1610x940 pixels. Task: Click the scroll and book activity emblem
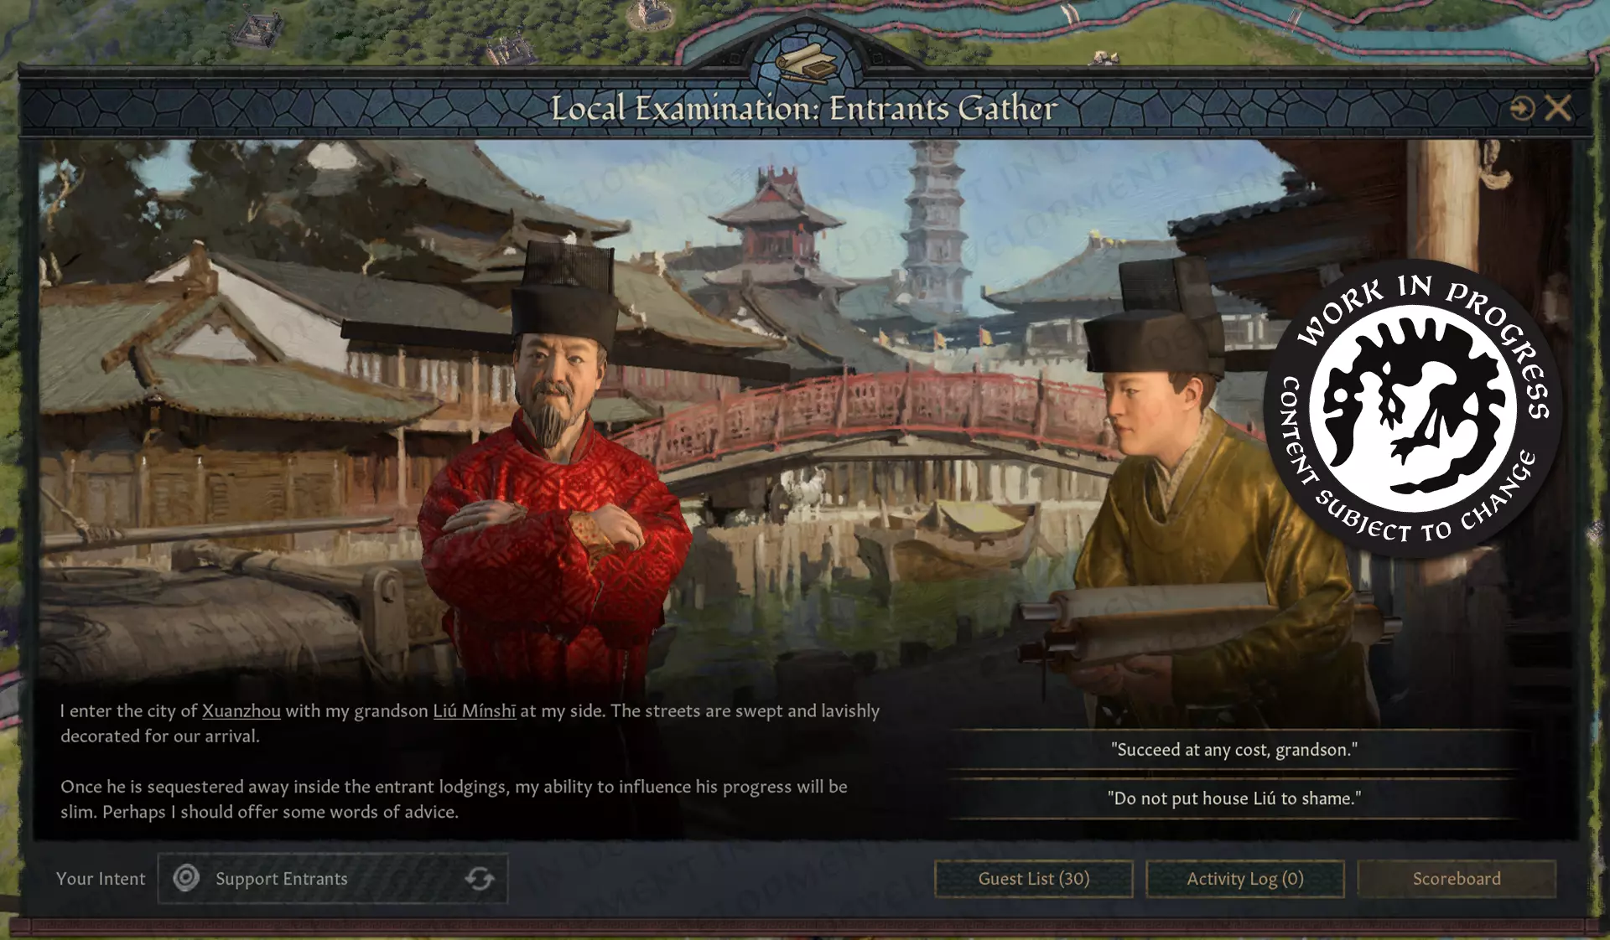[x=805, y=62]
